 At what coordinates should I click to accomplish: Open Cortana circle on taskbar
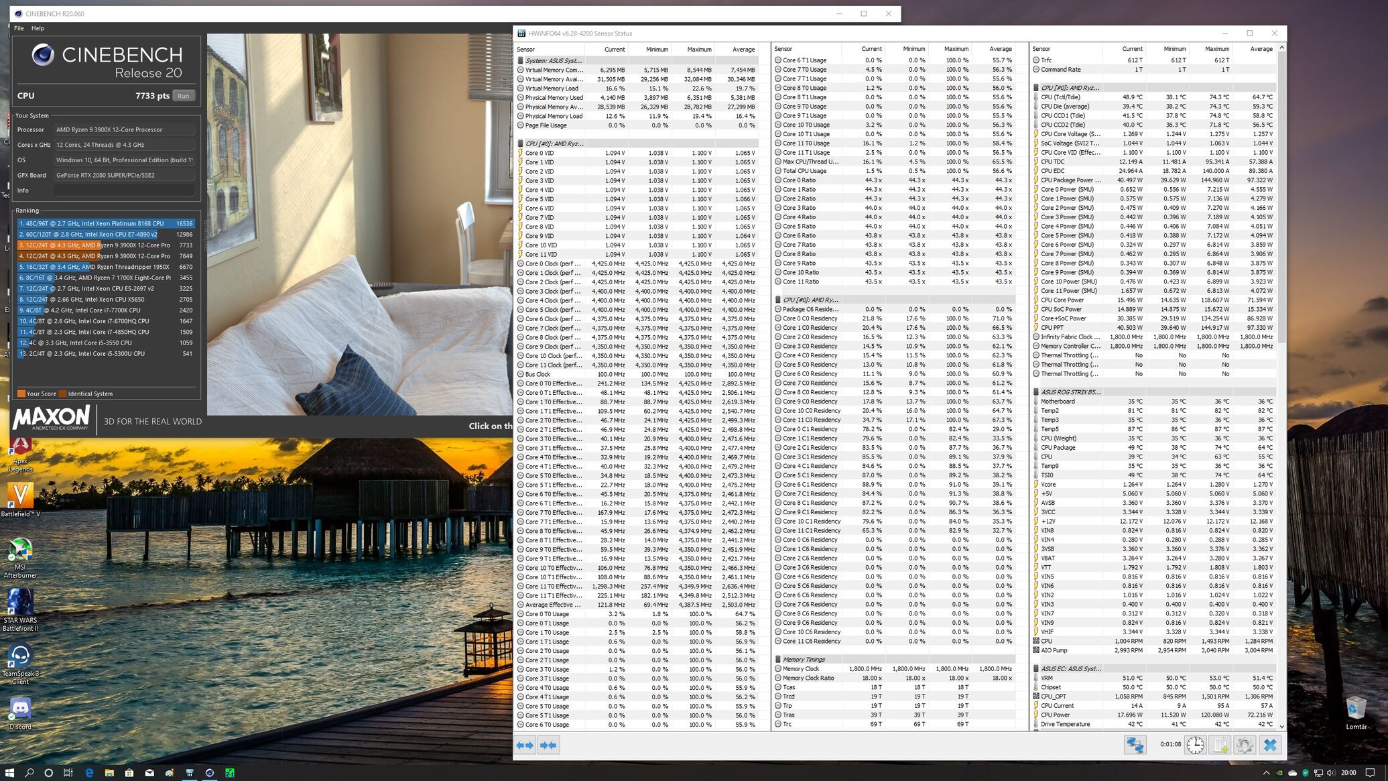[x=48, y=772]
